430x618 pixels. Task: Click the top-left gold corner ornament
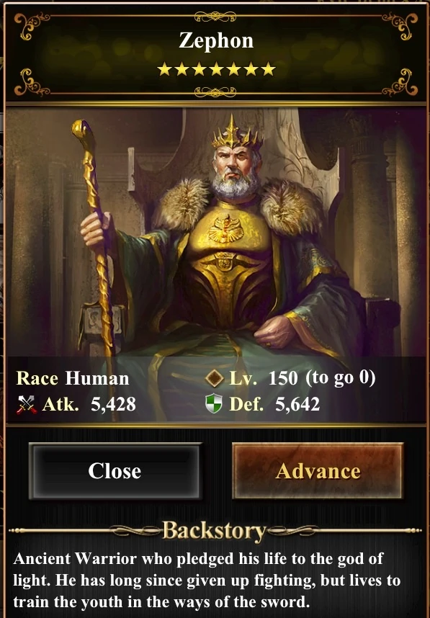pos(31,26)
